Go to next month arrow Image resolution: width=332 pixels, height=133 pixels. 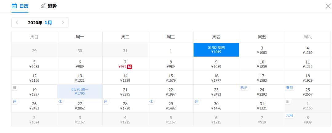(63, 22)
